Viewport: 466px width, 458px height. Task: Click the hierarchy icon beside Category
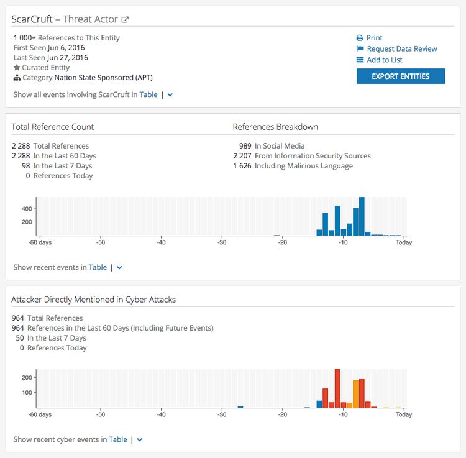tap(17, 78)
